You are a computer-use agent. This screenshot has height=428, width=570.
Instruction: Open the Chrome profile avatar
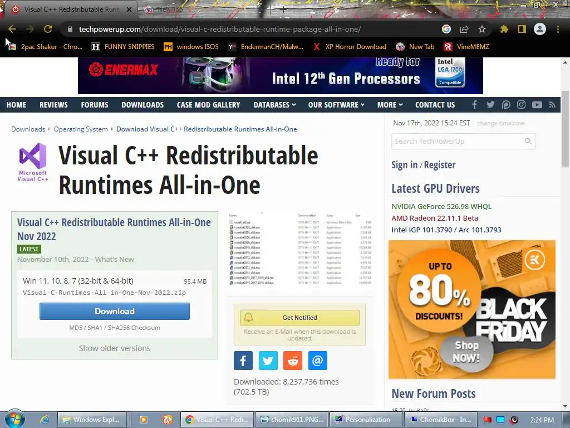coord(540,29)
